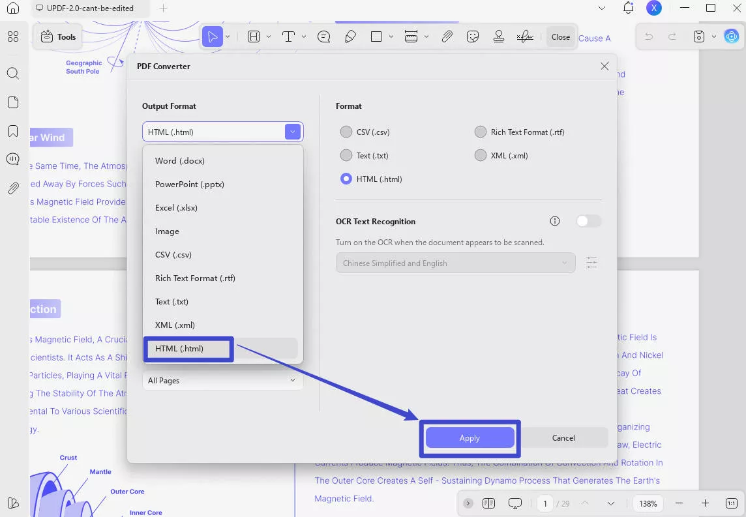Enable OCR Text Recognition
746x517 pixels.
coord(588,221)
